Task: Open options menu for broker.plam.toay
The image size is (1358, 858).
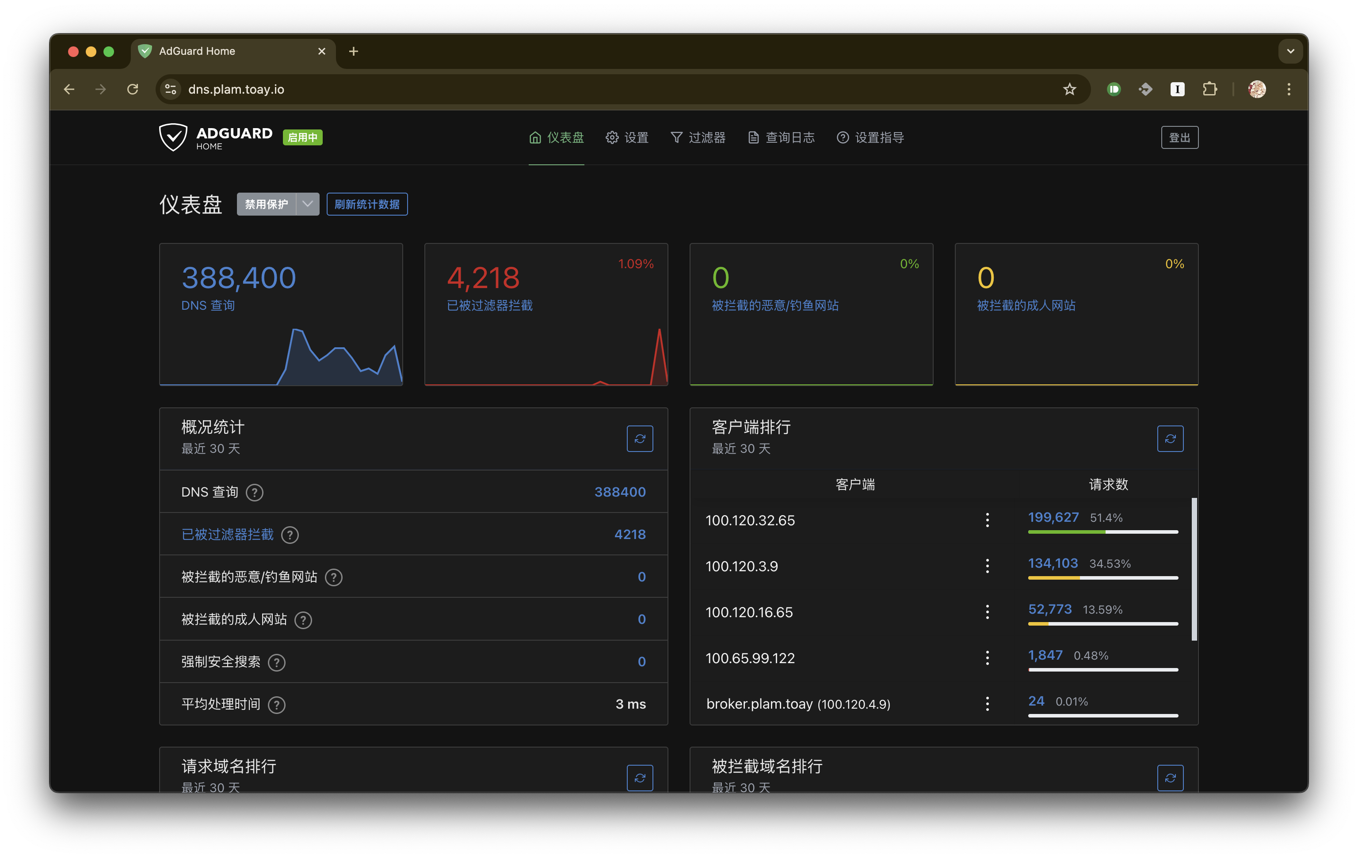Action: [987, 703]
